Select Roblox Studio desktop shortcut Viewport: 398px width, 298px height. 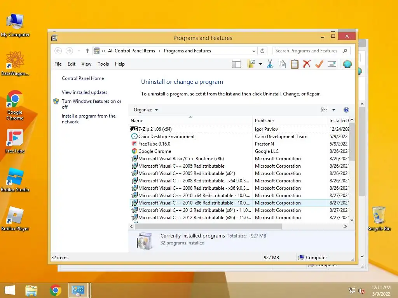15,180
